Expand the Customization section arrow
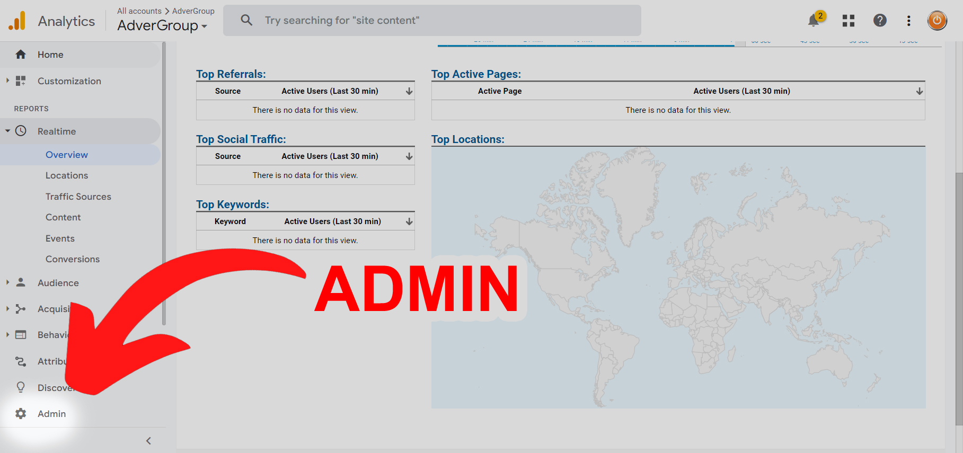 (x=7, y=81)
